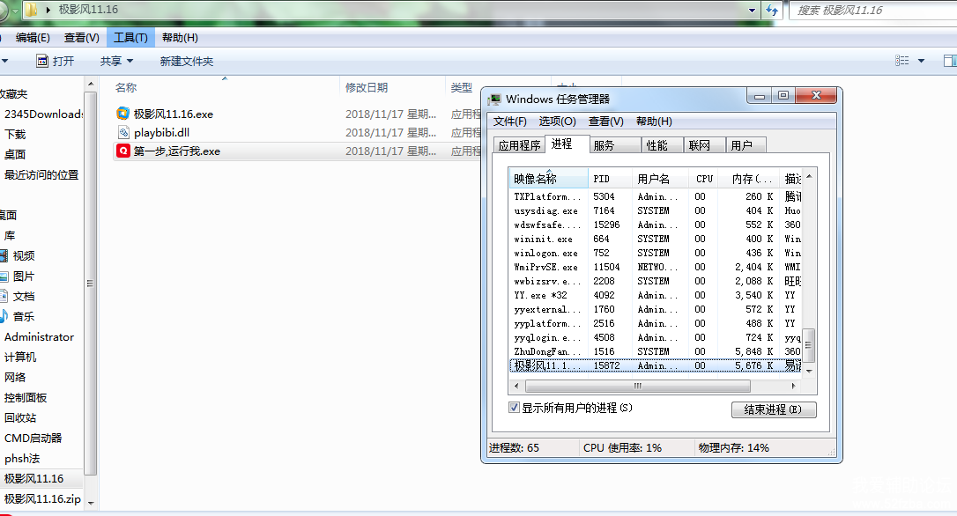Sort processes by CPU column header
Image resolution: width=957 pixels, height=516 pixels.
coord(704,179)
